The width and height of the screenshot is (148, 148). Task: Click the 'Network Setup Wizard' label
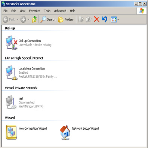click(x=85, y=129)
